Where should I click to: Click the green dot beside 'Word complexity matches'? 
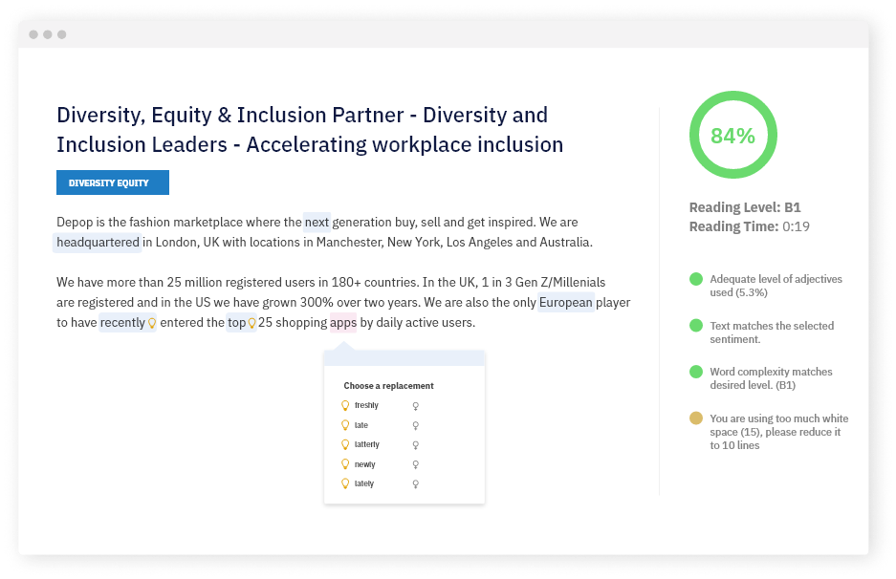(x=696, y=372)
